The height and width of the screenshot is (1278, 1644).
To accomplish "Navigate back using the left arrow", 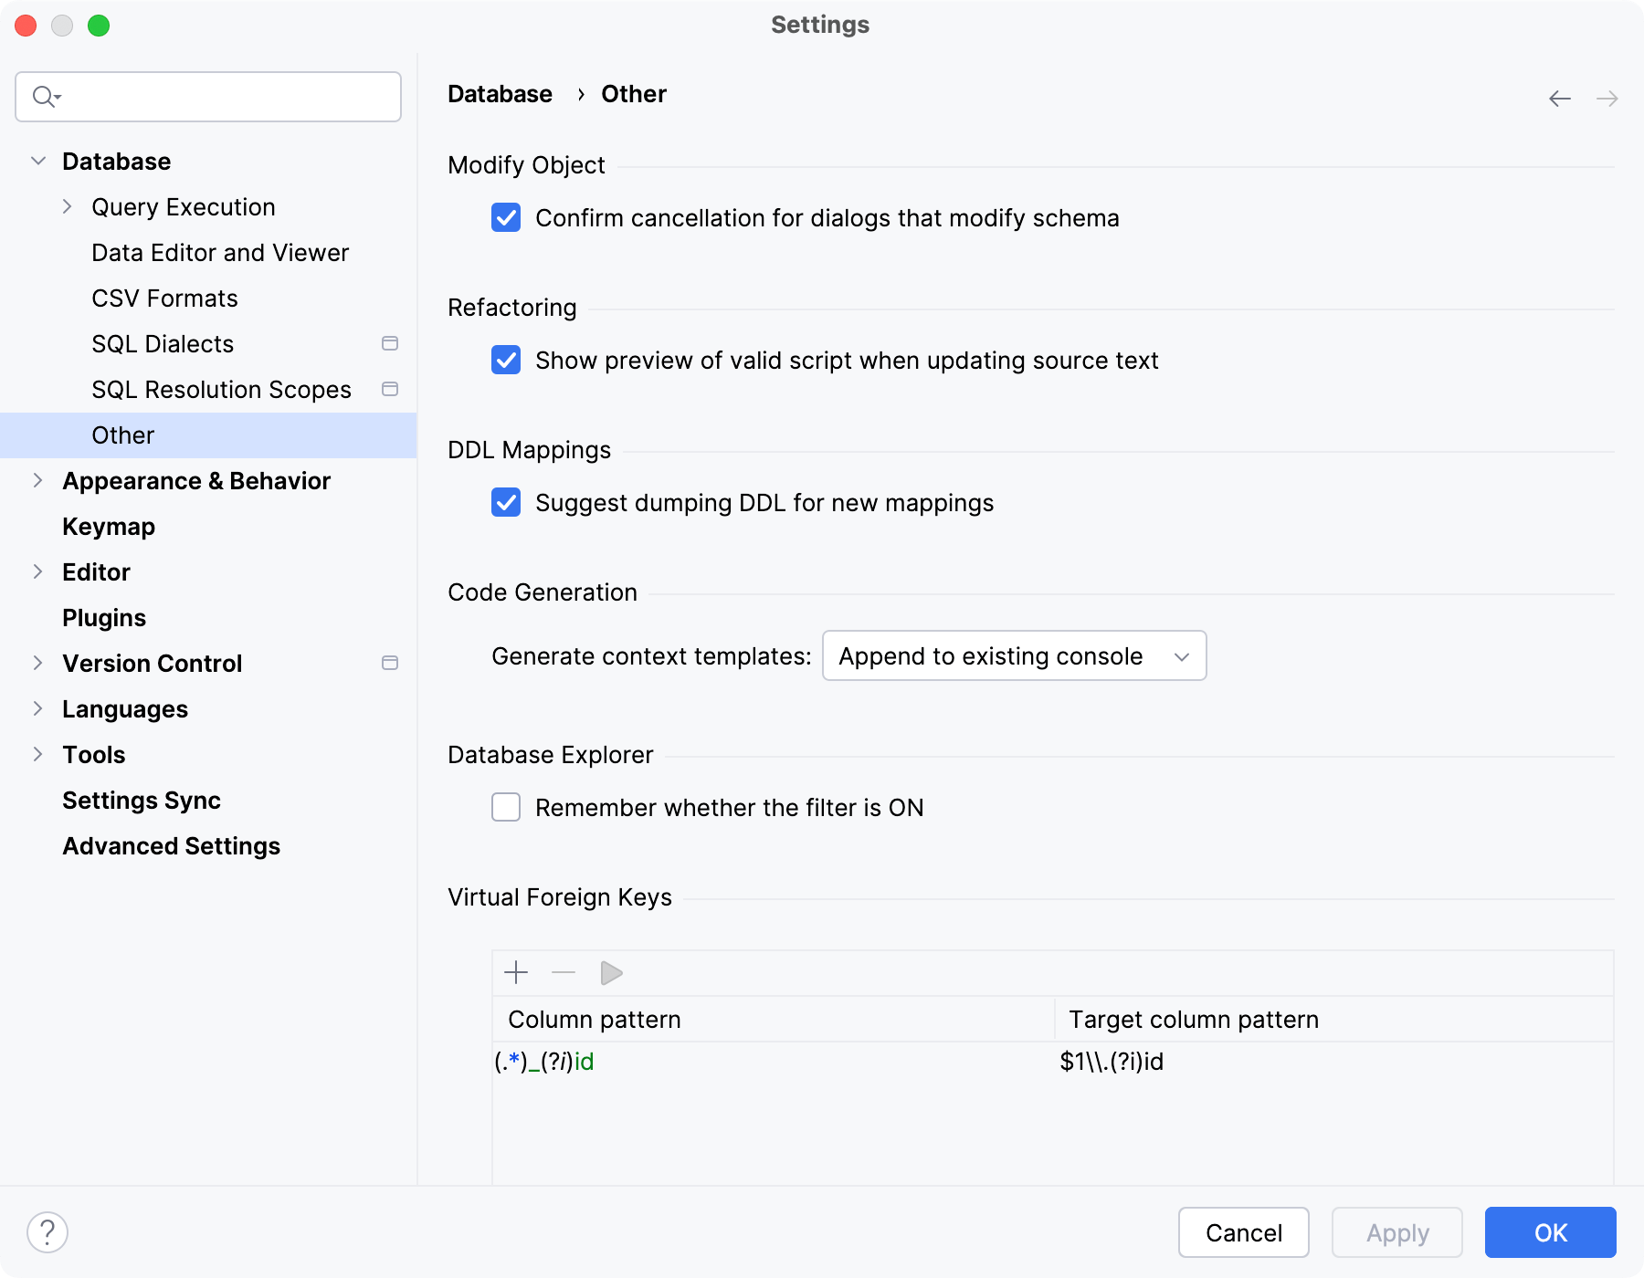I will point(1558,98).
